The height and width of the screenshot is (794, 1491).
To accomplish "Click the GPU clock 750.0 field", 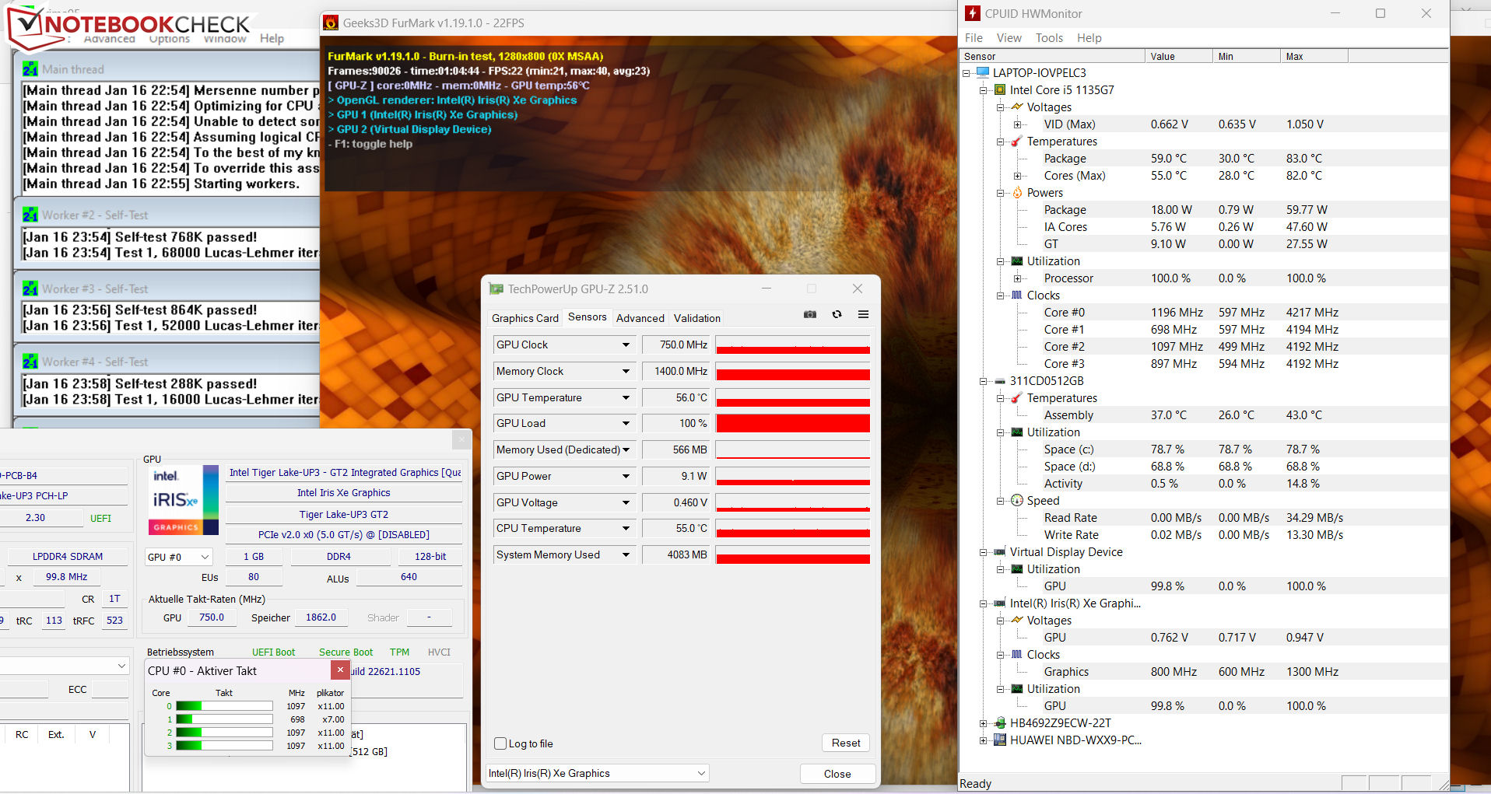I will click(212, 617).
